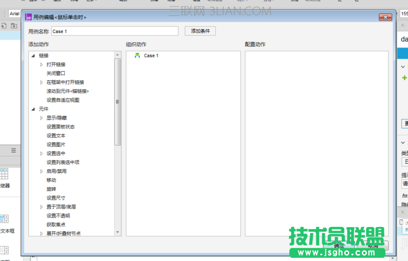
Task: Click the 展开/折叠树节点 action label
Action: click(x=63, y=233)
